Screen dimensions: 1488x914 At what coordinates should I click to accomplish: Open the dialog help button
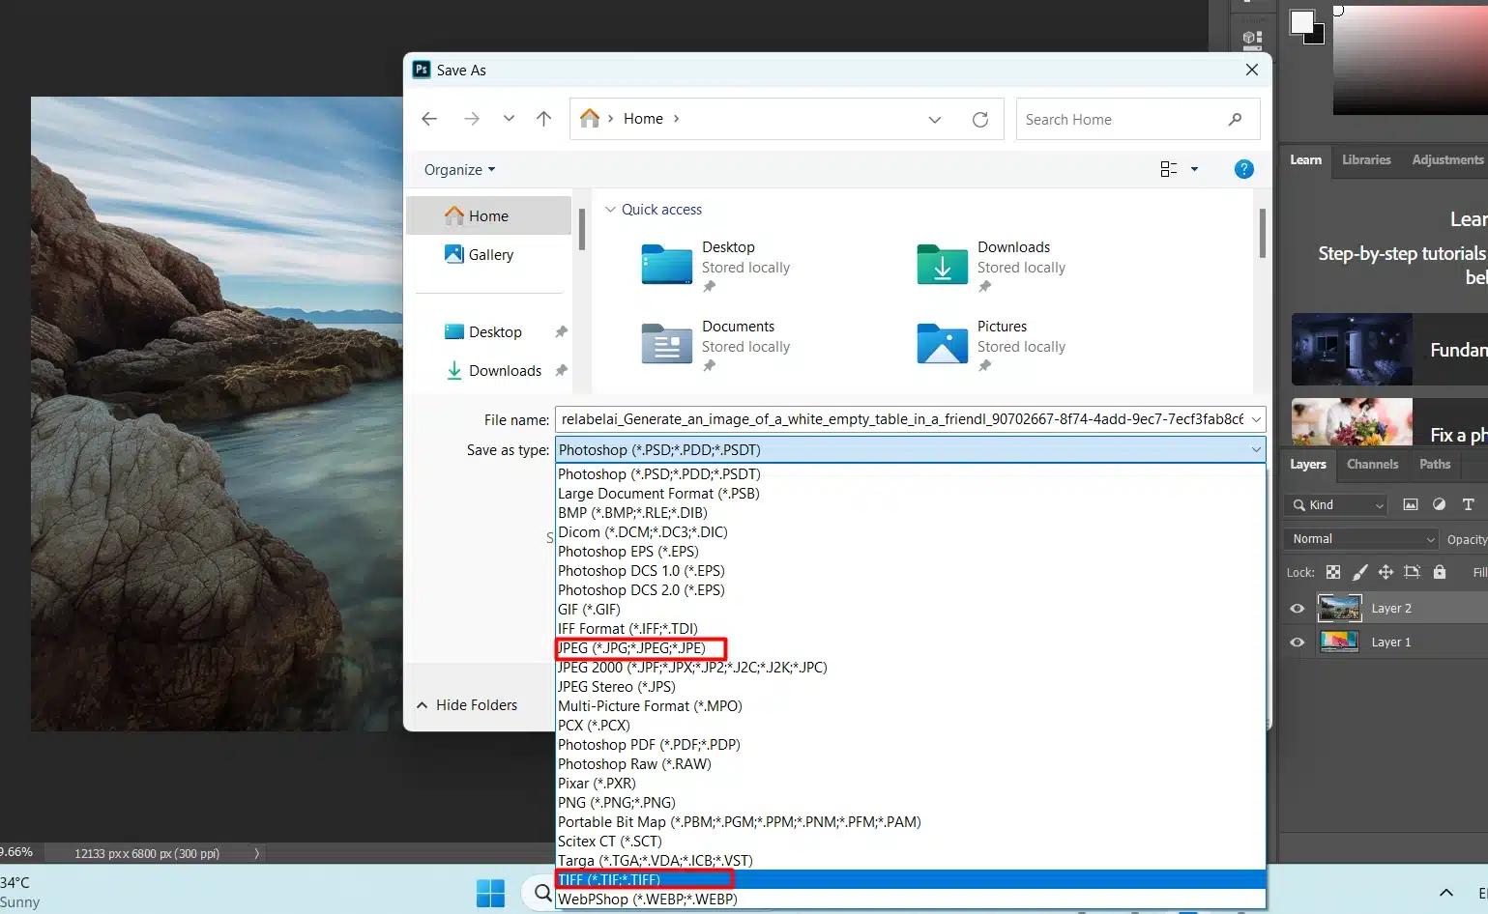pyautogui.click(x=1244, y=169)
